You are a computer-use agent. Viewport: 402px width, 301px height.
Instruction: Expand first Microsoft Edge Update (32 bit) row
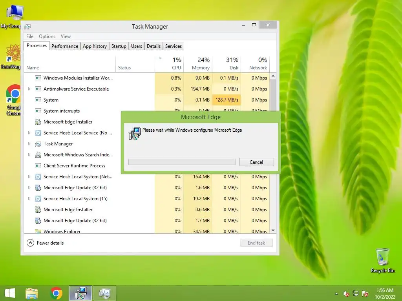click(29, 188)
